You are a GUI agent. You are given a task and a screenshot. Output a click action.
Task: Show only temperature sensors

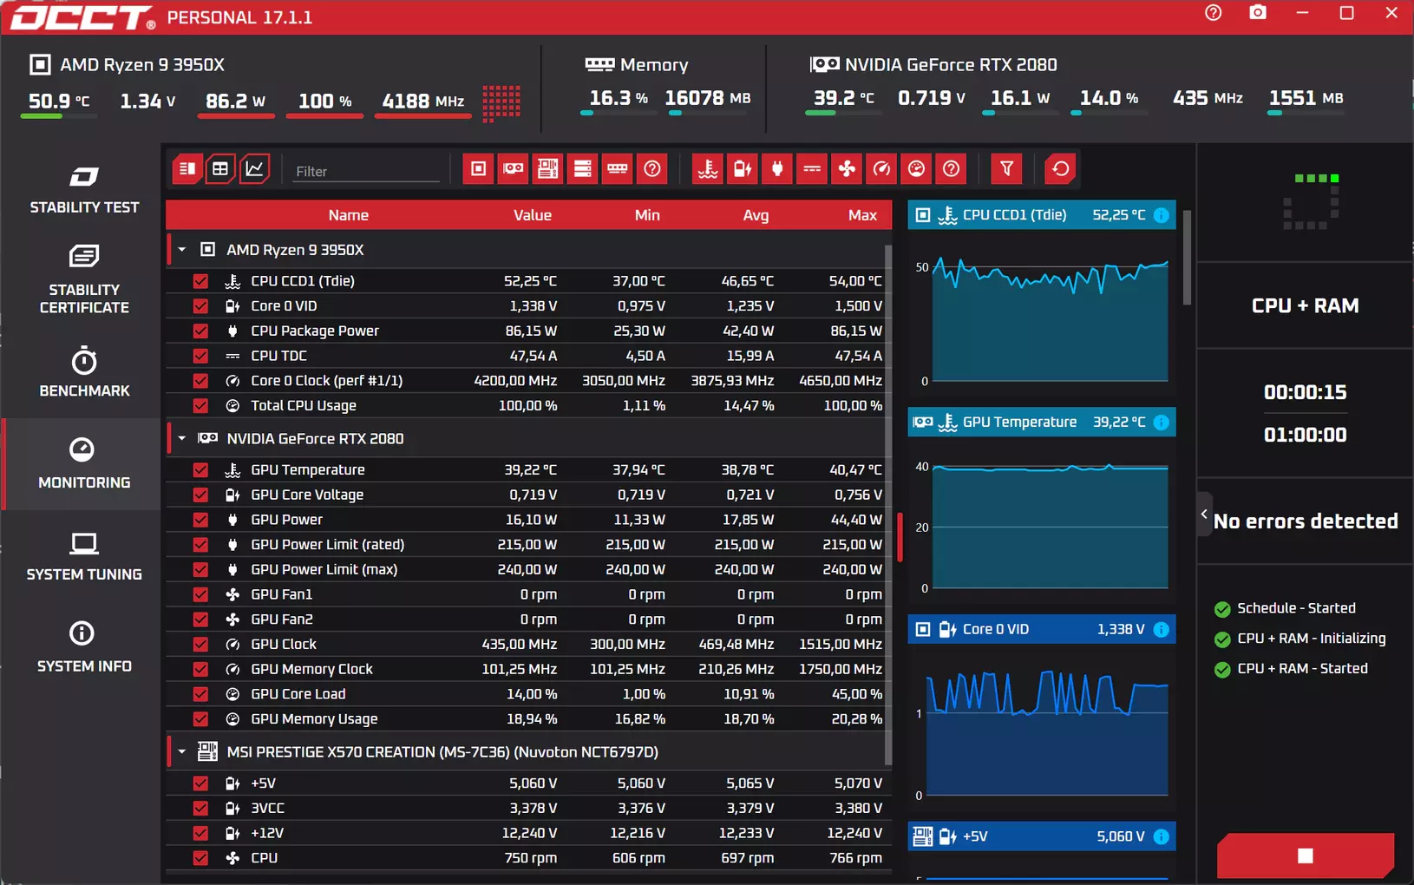pos(708,169)
